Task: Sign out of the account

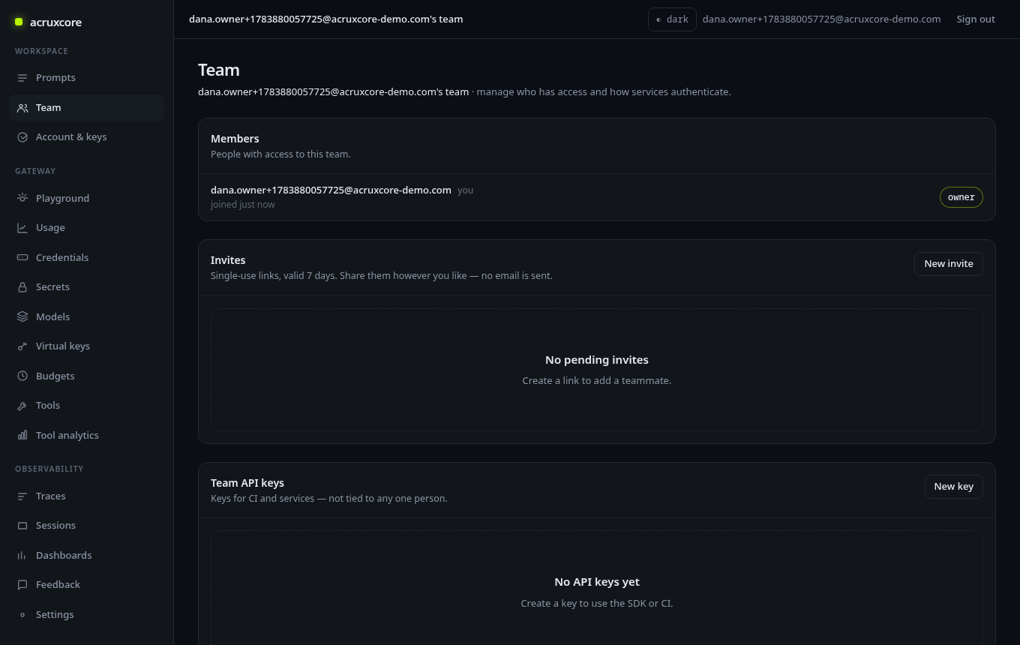Action: coord(976,19)
